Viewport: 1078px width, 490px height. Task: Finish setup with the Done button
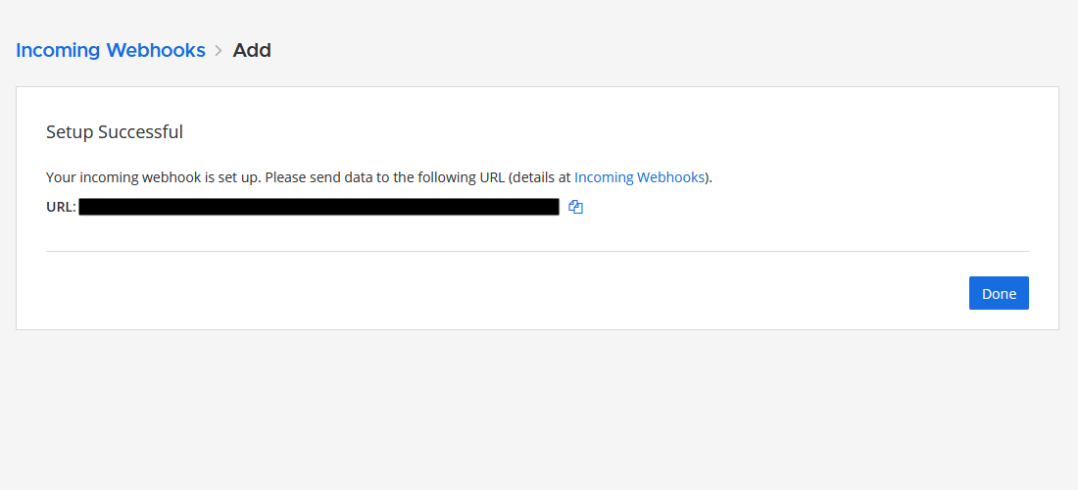(x=999, y=293)
